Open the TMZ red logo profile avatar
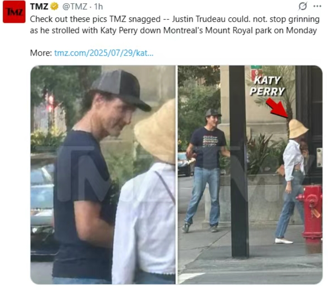 [14, 12]
